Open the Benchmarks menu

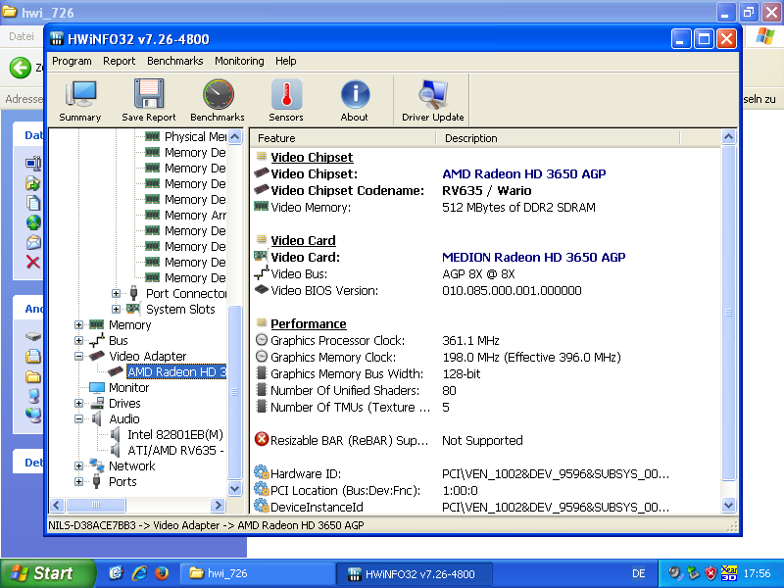[x=175, y=61]
